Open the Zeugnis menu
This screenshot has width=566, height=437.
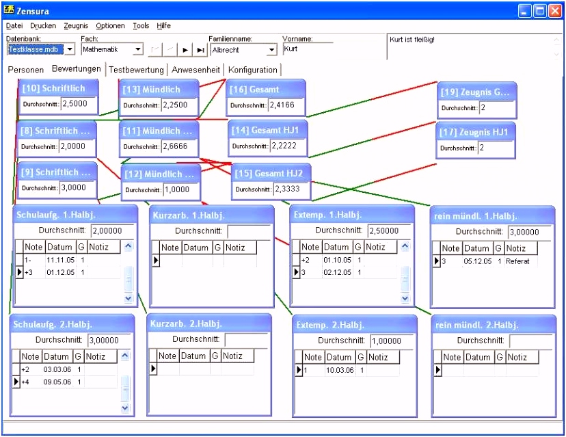point(76,25)
